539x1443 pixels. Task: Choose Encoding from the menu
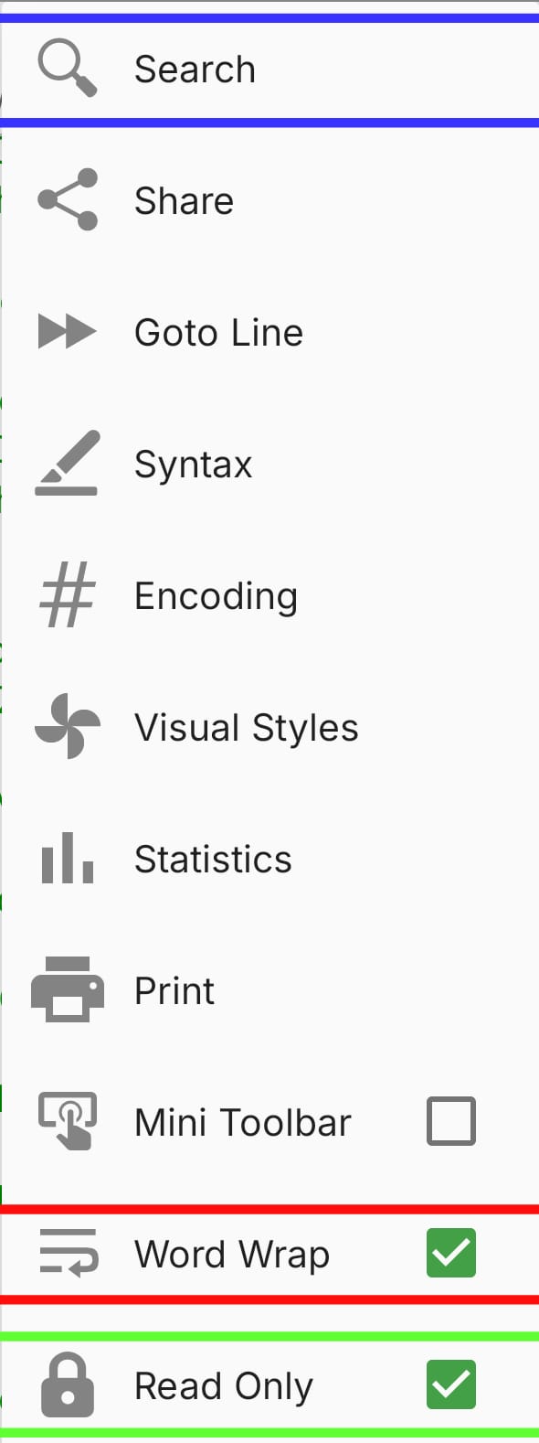click(216, 595)
